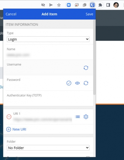Click the Bitwarden shield extension icon
The height and width of the screenshot is (160, 124).
92,5
